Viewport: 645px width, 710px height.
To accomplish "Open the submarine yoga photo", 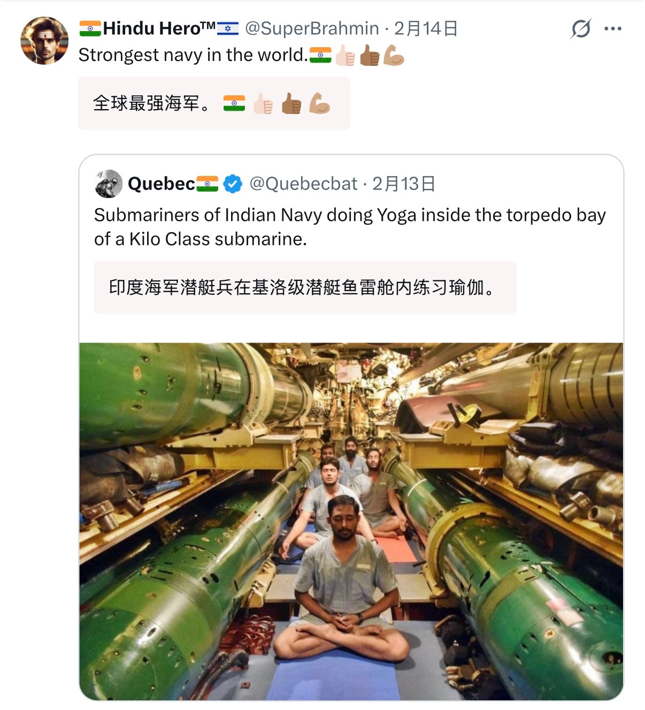I will coord(351,521).
